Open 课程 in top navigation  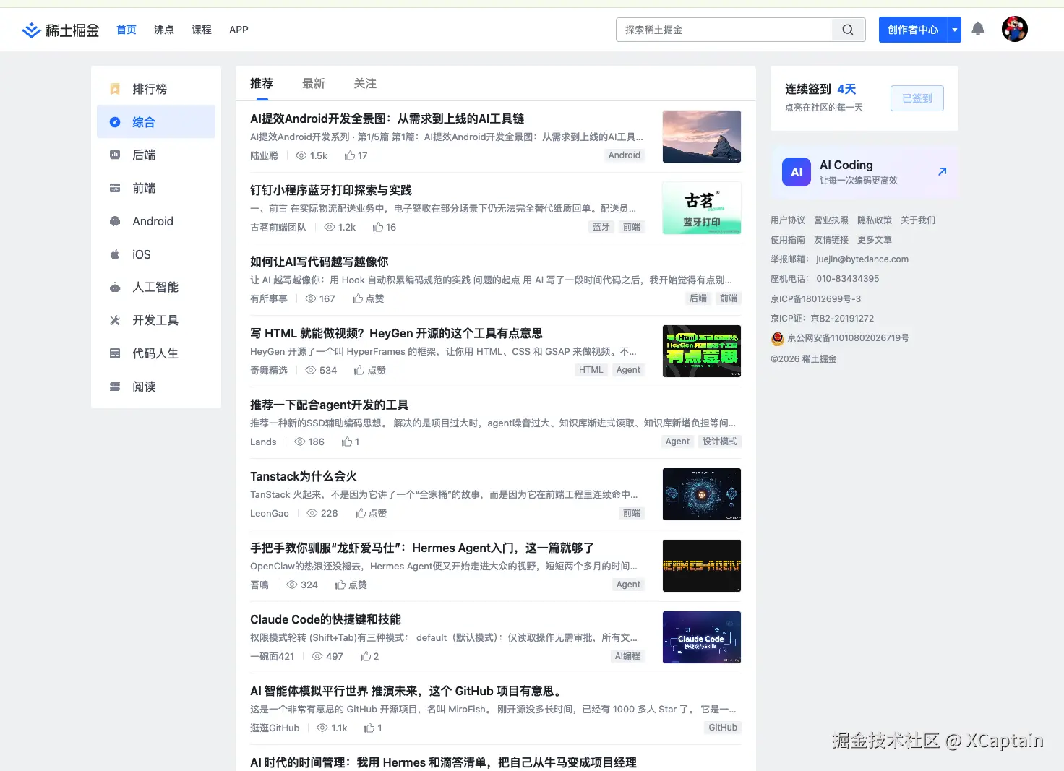pyautogui.click(x=202, y=30)
